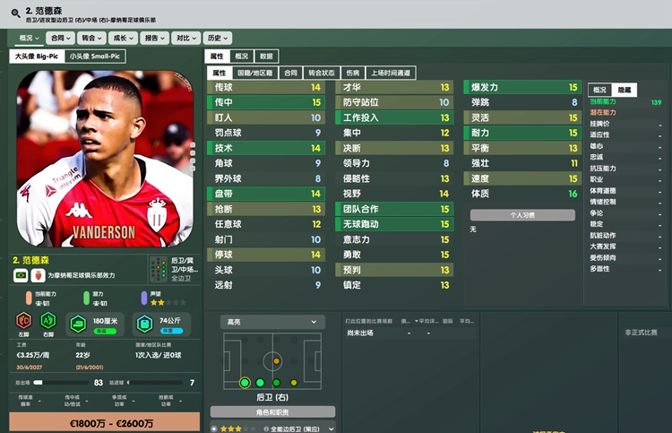This screenshot has height=433, width=672.
Task: Click the 角色和职责 button
Action: (272, 412)
